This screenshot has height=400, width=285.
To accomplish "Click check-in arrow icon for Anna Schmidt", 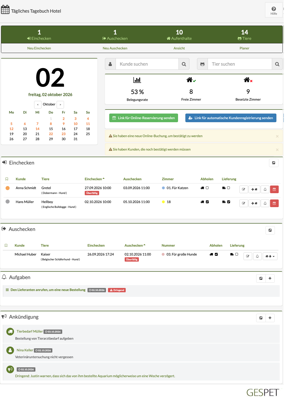I will pyautogui.click(x=254, y=189).
